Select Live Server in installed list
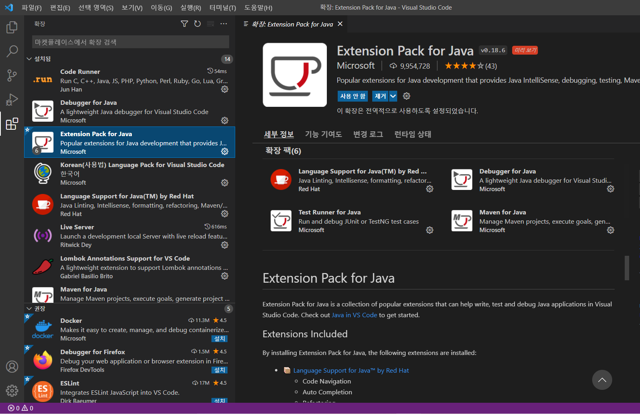This screenshot has width=640, height=414. 130,236
